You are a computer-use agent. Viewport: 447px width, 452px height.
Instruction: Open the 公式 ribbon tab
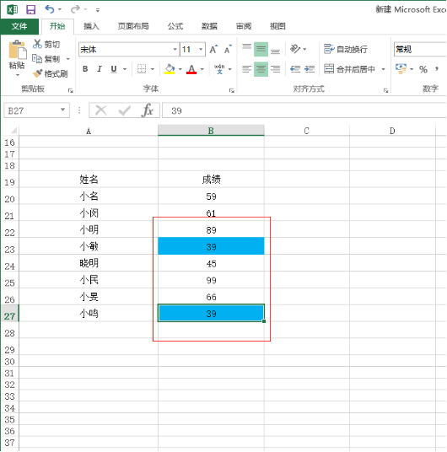(175, 26)
